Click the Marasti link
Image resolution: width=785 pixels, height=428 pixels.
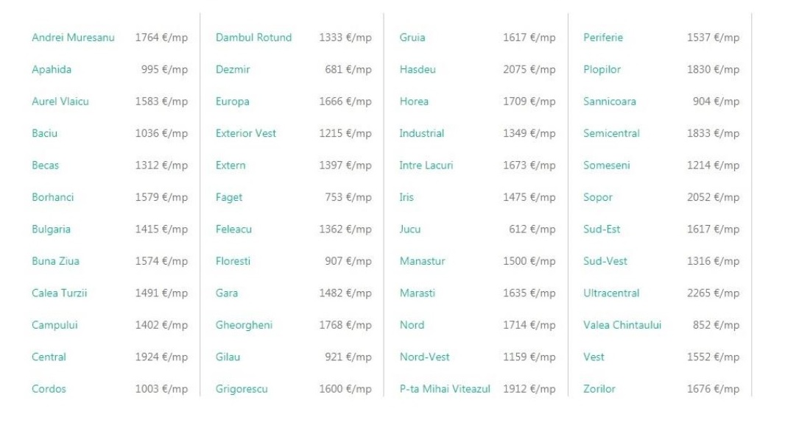(x=417, y=293)
